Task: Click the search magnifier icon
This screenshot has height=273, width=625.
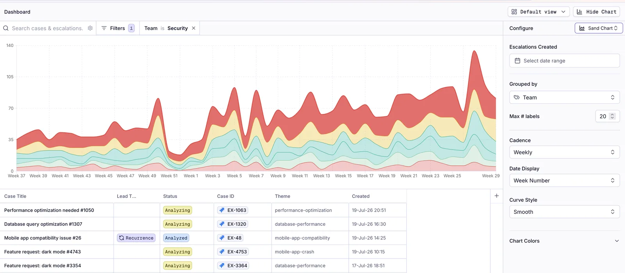Action: 6,28
